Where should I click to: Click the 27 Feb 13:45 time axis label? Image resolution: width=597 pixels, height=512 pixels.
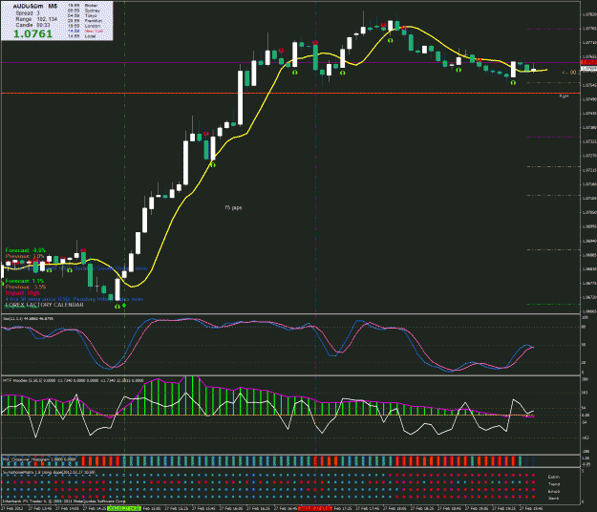[x=40, y=508]
